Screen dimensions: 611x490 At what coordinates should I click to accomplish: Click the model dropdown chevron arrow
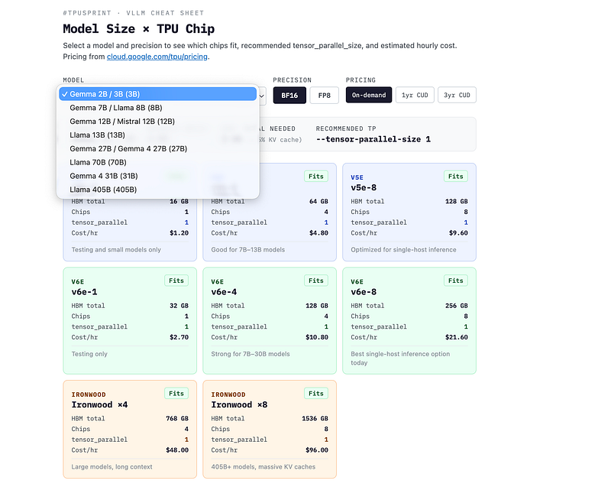(262, 96)
